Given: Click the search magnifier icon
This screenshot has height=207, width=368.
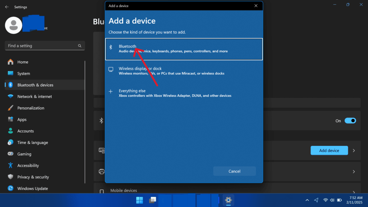Looking at the screenshot, I should [79, 46].
